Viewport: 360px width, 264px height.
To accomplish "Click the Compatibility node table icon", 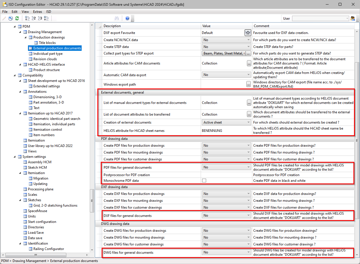I will point(20,75).
